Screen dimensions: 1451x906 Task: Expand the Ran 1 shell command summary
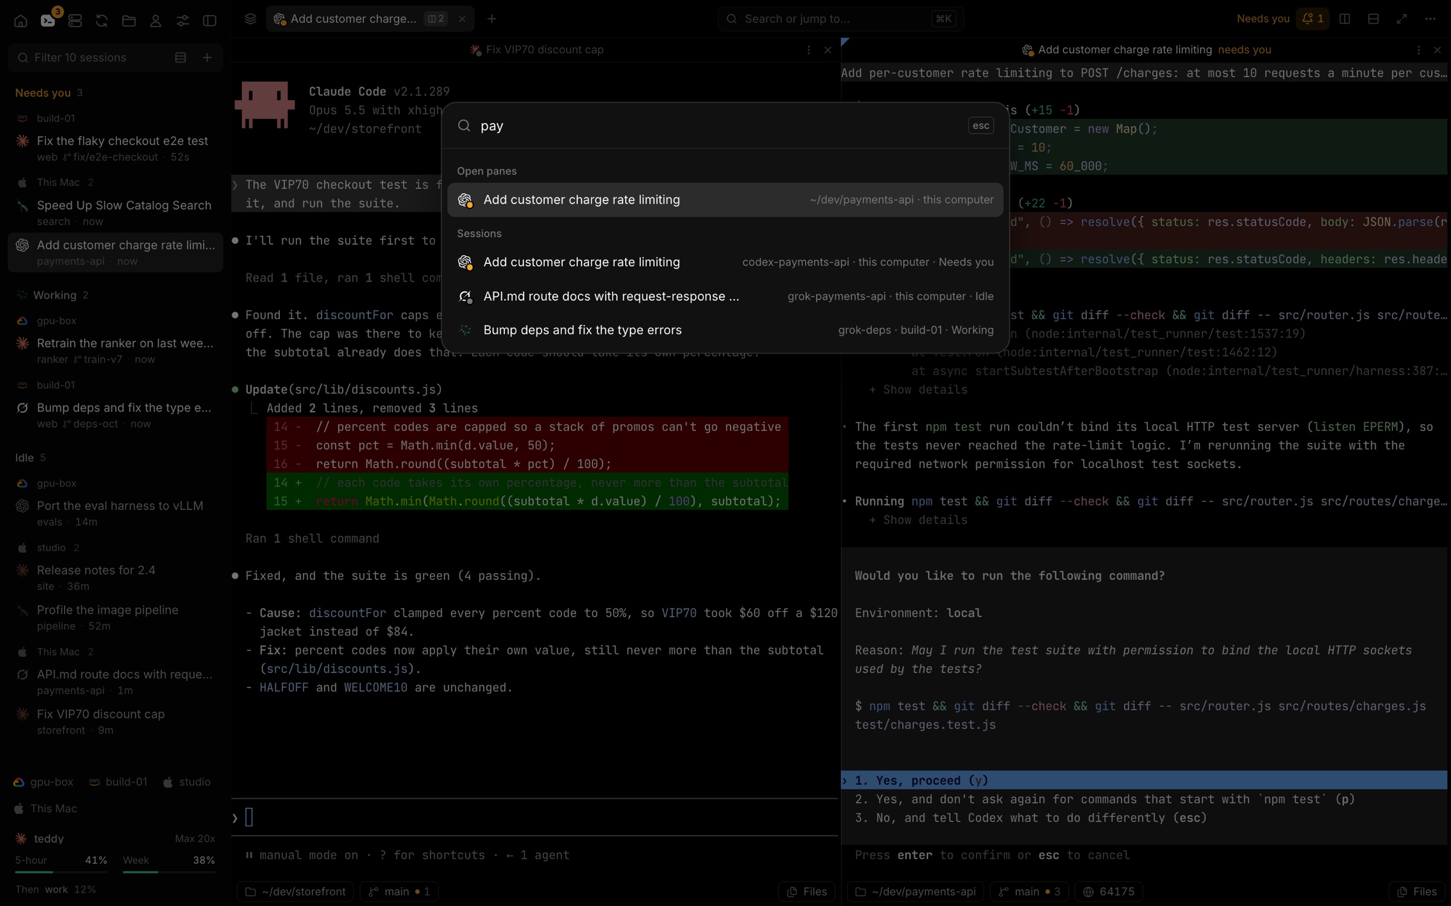click(312, 538)
